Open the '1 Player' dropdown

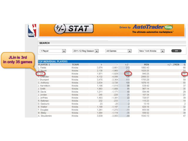click(x=53, y=51)
